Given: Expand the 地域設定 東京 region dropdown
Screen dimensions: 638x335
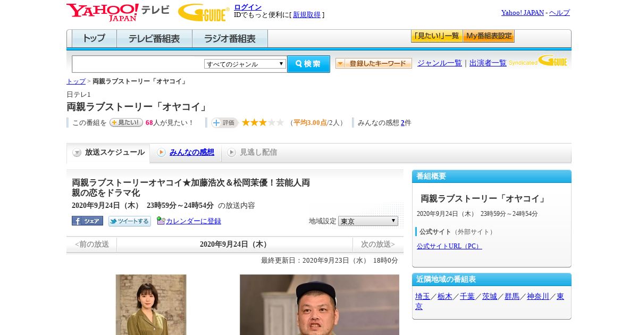Looking at the screenshot, I should 368,221.
